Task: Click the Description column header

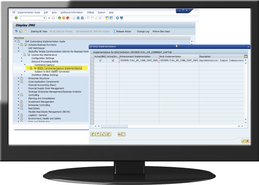Action: pos(221,57)
